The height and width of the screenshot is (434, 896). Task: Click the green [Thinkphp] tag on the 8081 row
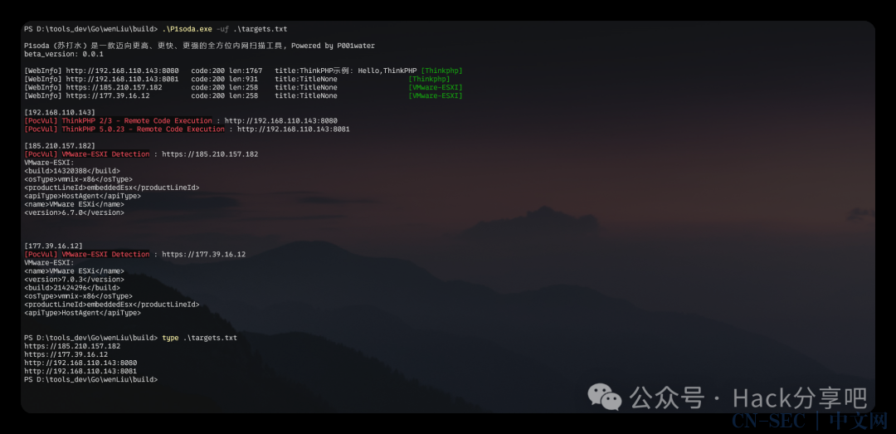(x=429, y=79)
